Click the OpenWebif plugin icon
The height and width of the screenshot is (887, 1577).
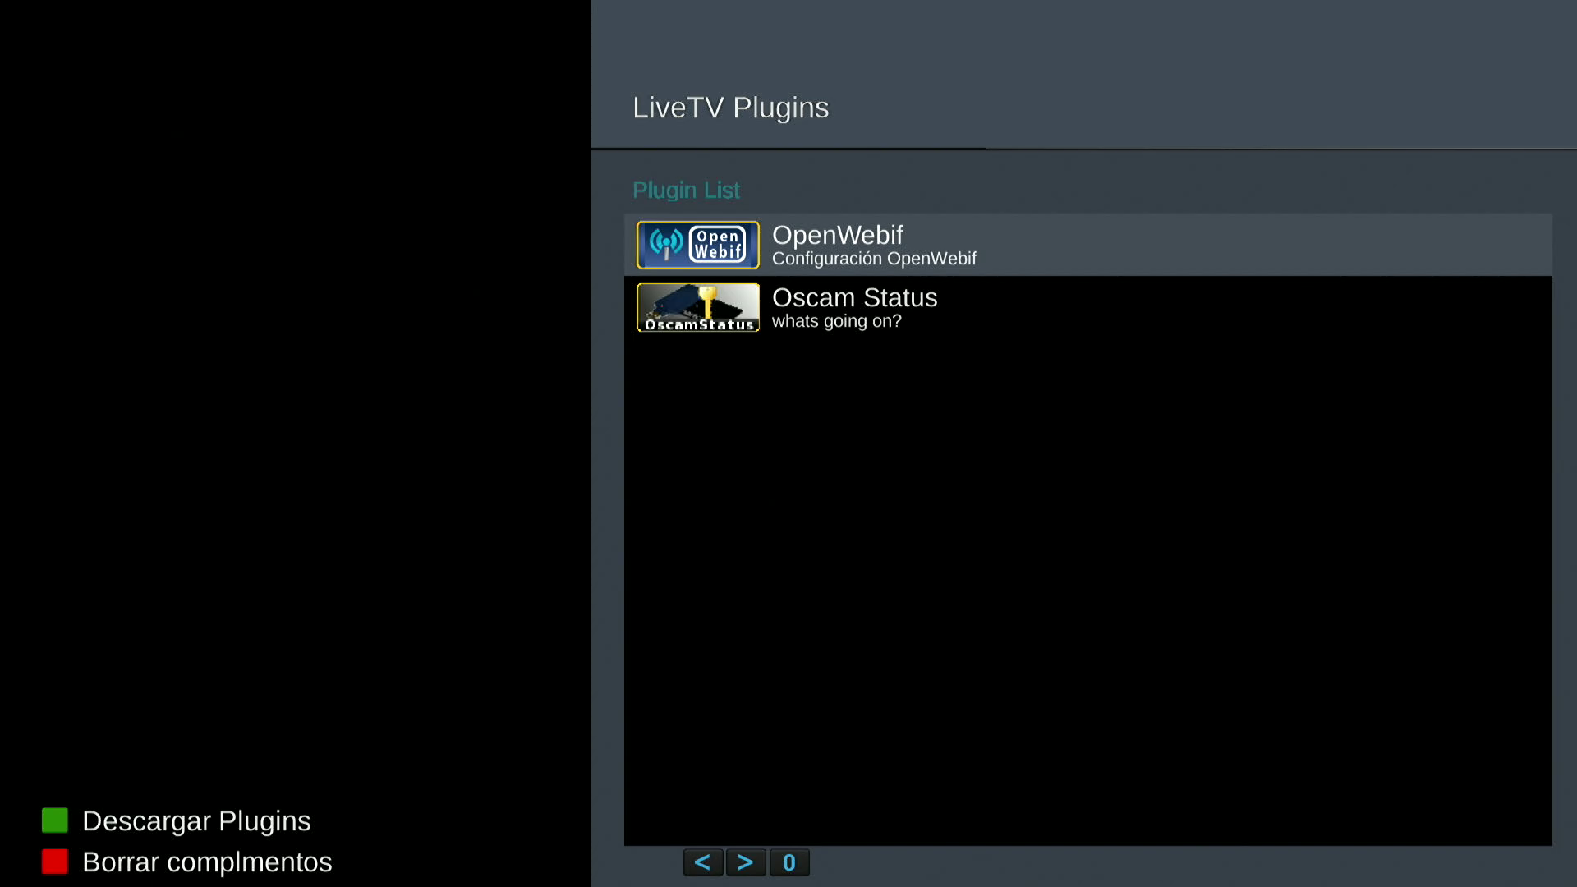click(697, 245)
